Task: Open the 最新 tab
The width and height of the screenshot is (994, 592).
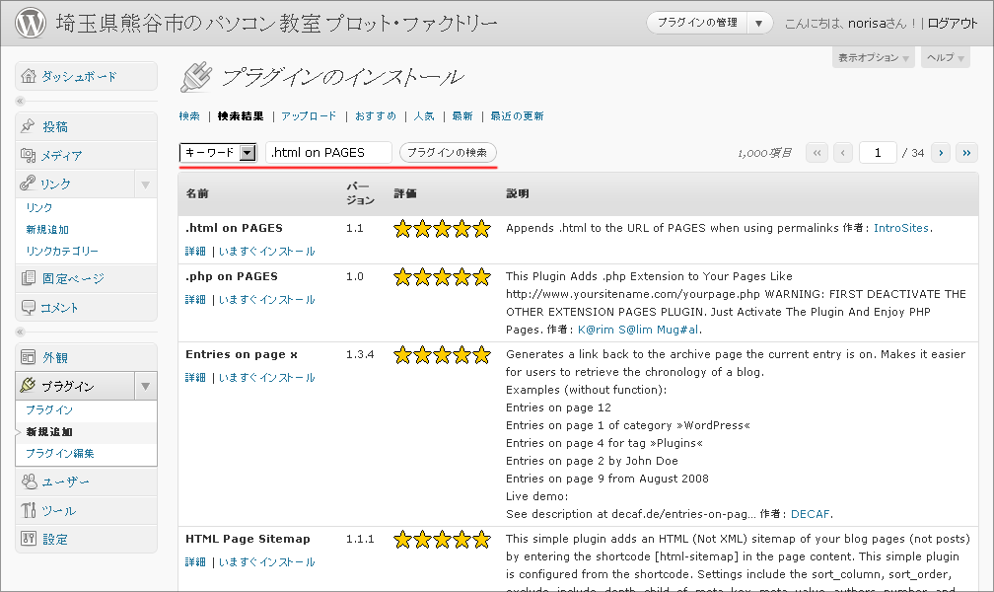Action: 462,116
